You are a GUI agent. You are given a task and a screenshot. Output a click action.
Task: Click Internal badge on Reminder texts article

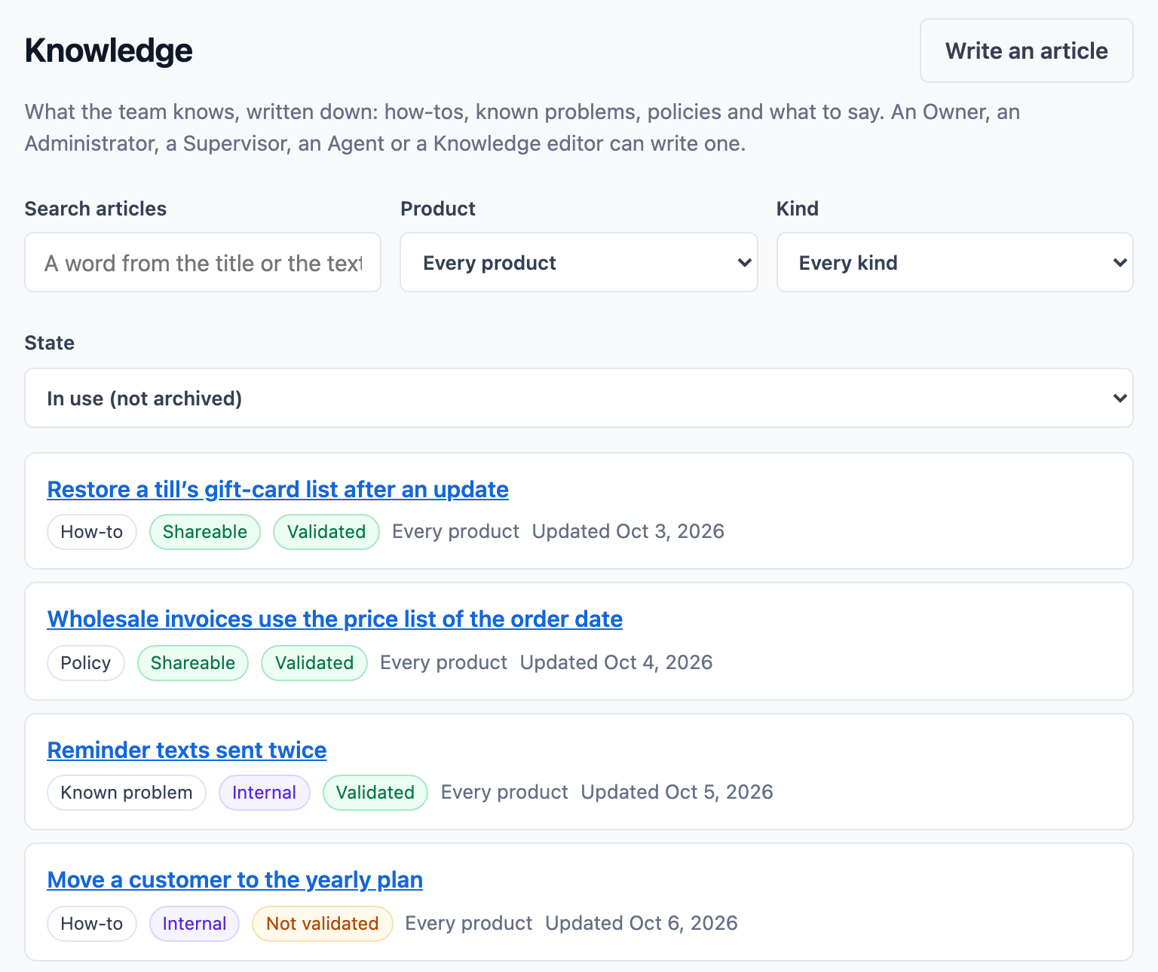click(265, 793)
